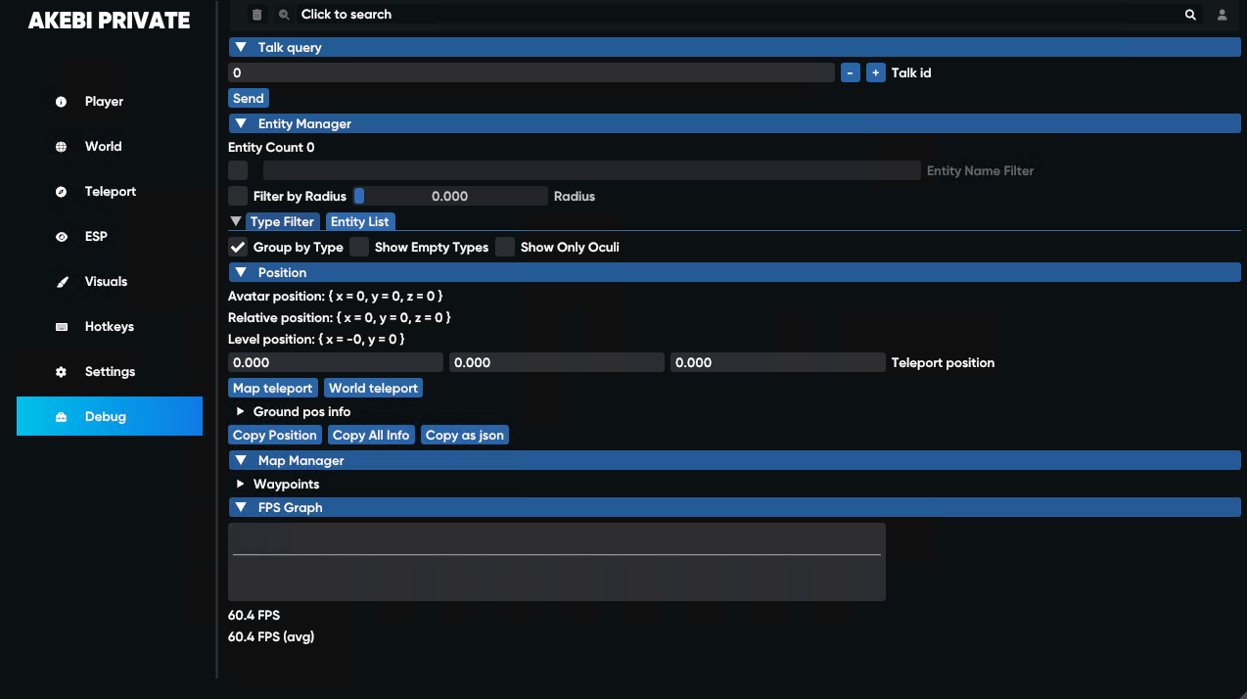Click the search icon at right of bar
This screenshot has height=699, width=1247.
(x=1190, y=15)
